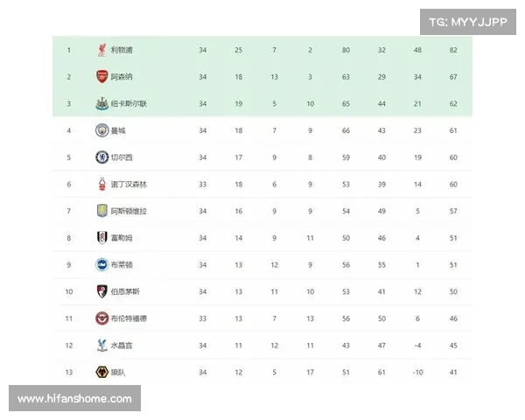525x420 pixels.
Task: Select the Aston Villa badge
Action: pos(101,211)
